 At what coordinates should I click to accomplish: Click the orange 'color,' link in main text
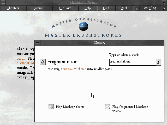21,58
